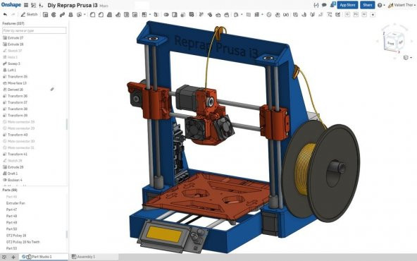Click the Sweep tool icon

[62, 15]
